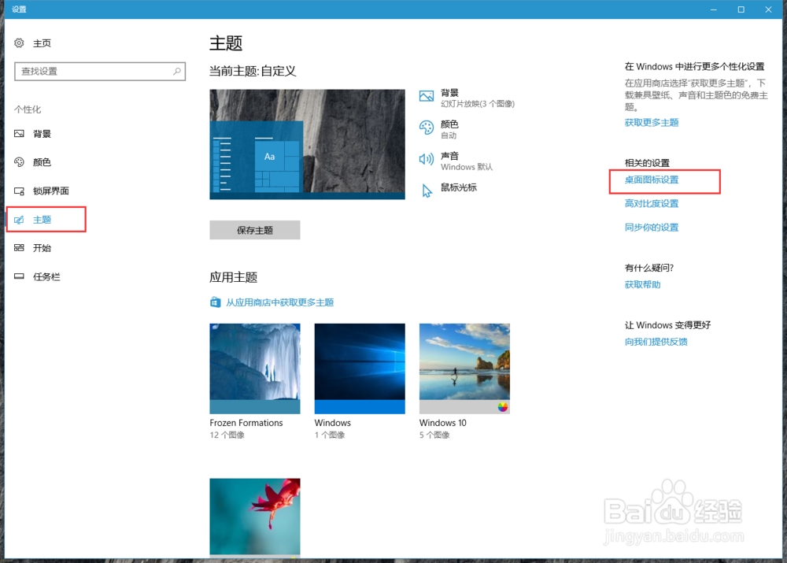Click the 获取更多主题 link

[652, 123]
